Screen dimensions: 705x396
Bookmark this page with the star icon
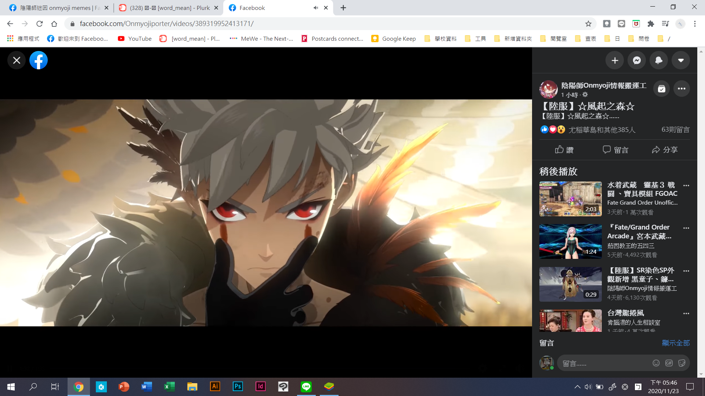pos(588,24)
